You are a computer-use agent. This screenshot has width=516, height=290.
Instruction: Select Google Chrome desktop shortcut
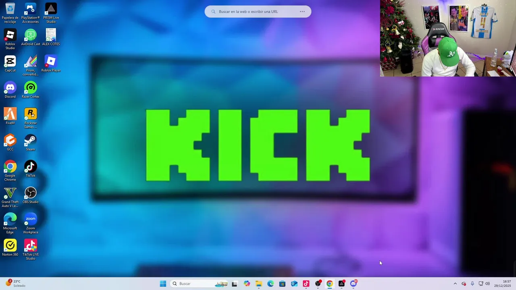pyautogui.click(x=10, y=171)
